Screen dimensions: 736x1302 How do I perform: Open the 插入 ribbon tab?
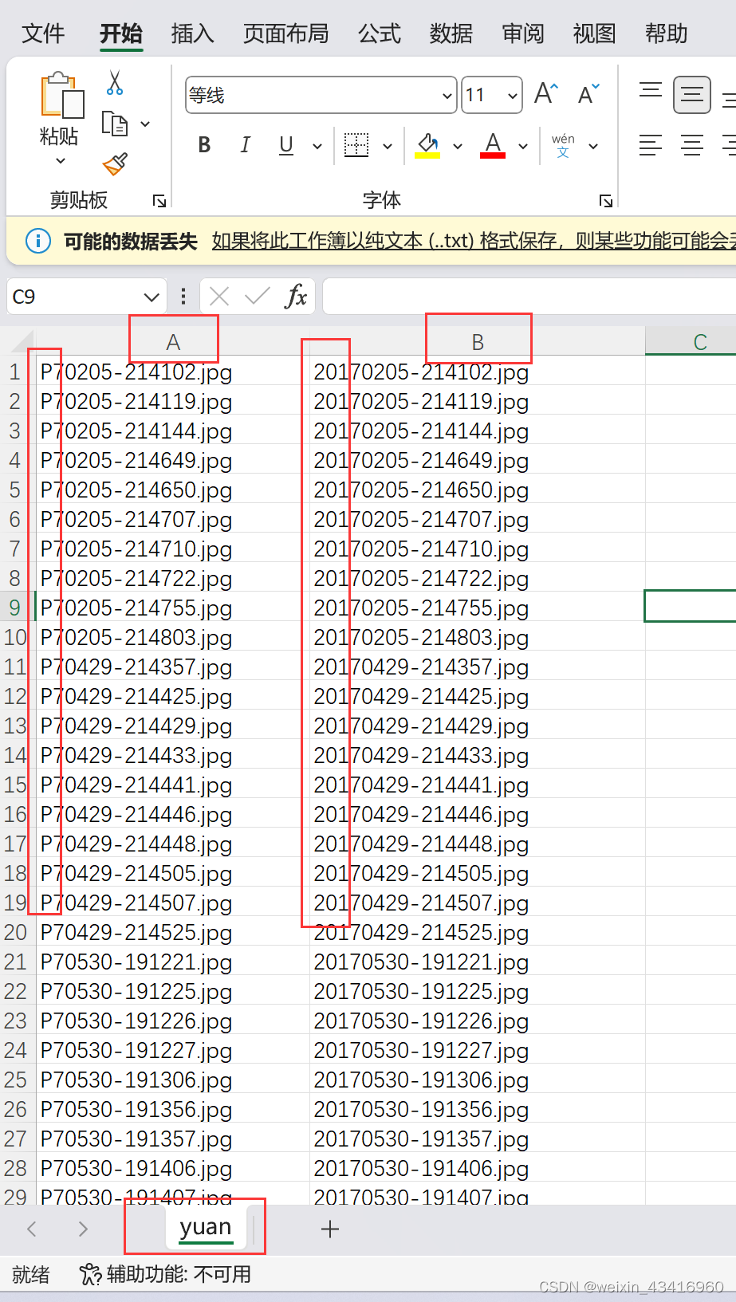192,33
